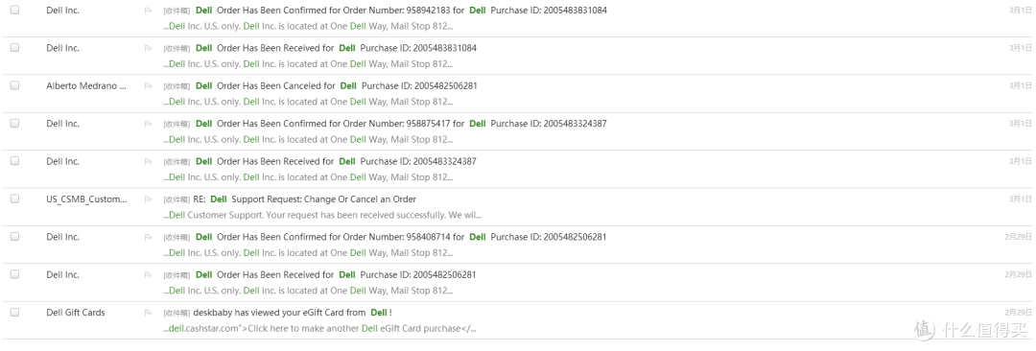
Task: Flag the Order Canceled email from Alberto Medrano
Action: 148,86
